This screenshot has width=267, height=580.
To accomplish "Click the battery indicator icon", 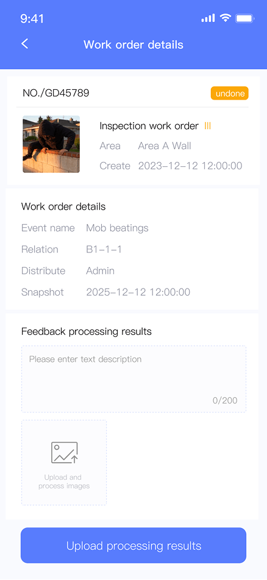I will [x=245, y=18].
